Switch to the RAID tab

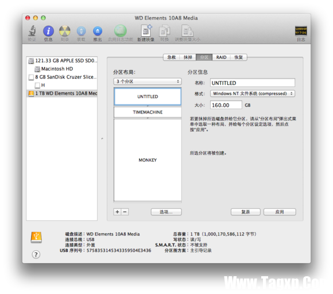click(221, 57)
